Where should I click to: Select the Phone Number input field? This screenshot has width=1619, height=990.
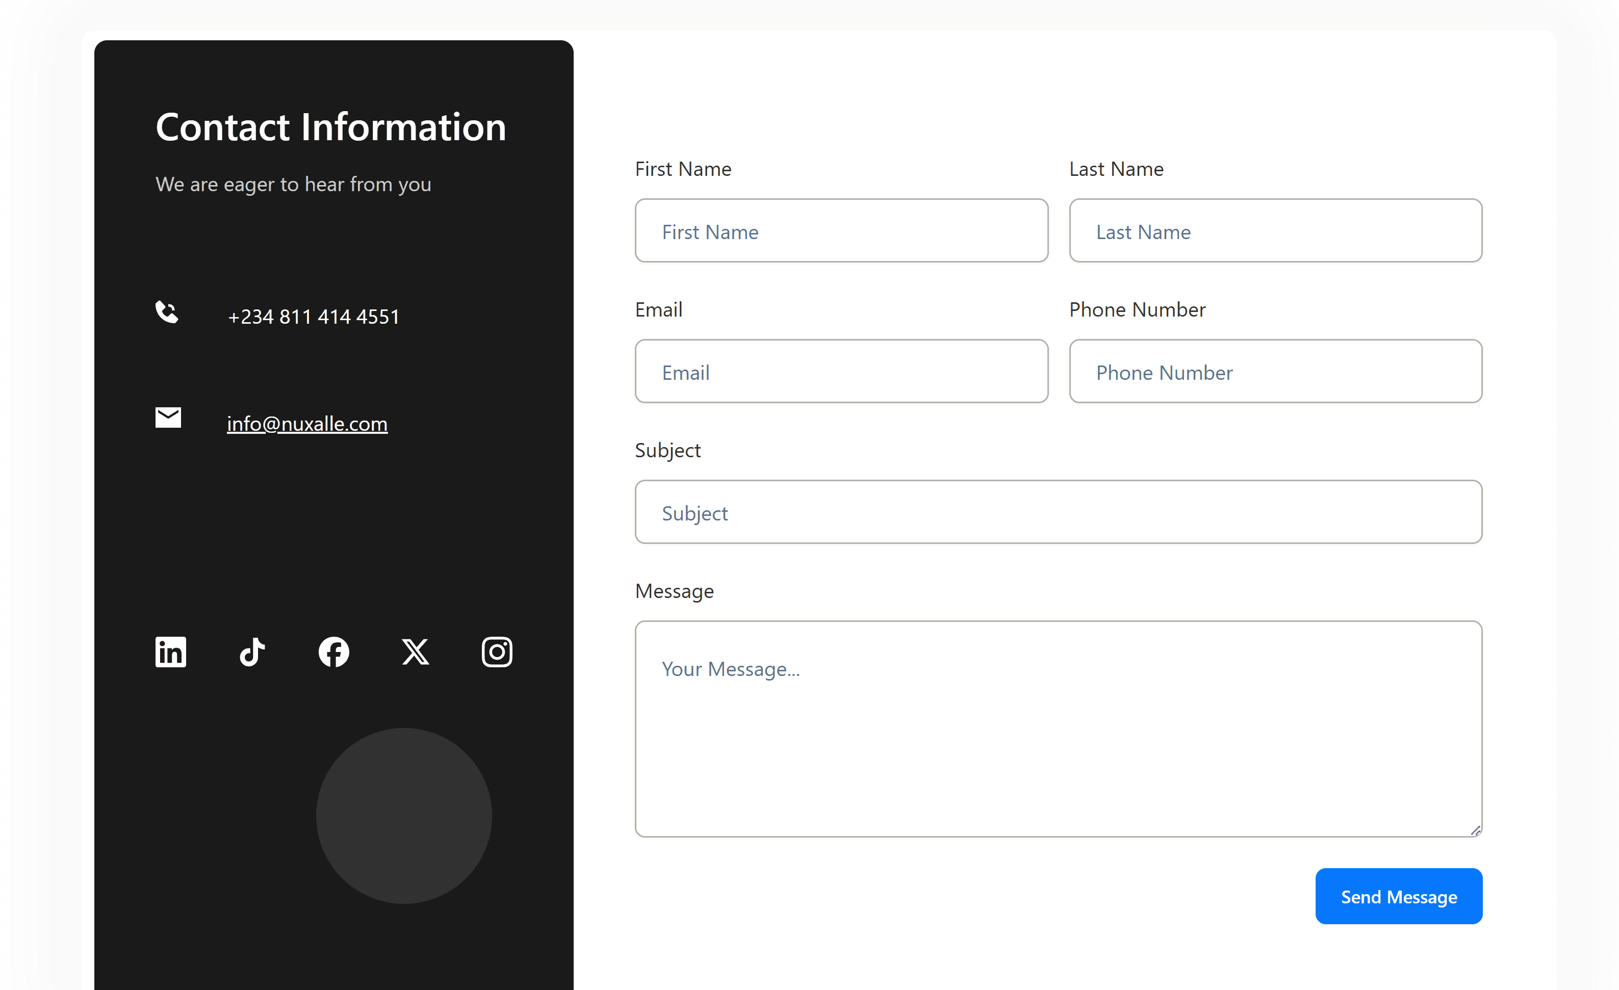coord(1275,371)
